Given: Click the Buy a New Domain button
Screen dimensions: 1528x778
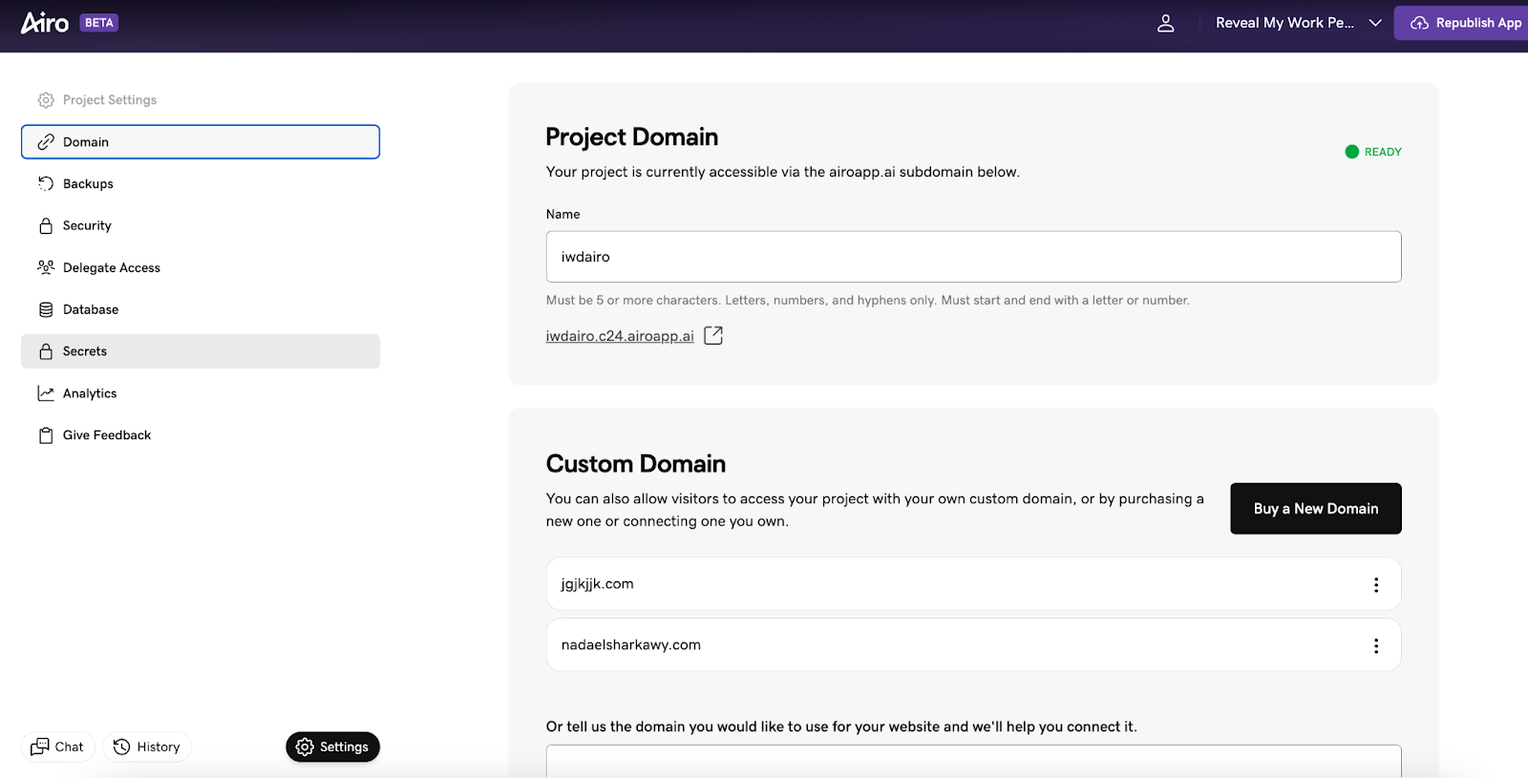Looking at the screenshot, I should click(x=1316, y=509).
